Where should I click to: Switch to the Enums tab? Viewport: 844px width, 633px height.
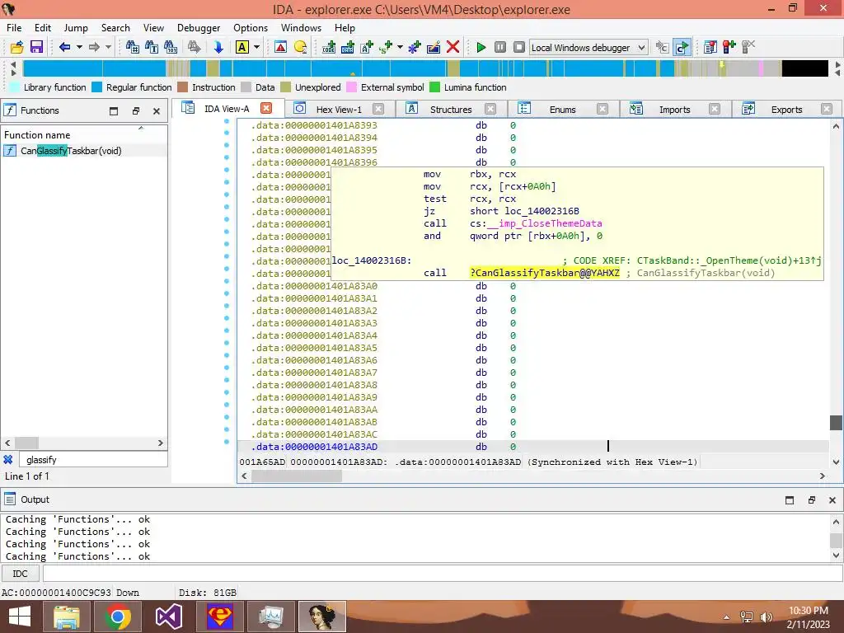pos(562,110)
